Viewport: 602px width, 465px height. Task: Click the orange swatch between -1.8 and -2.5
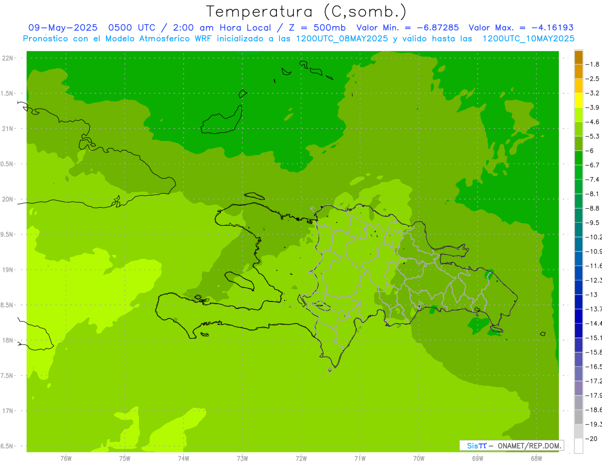click(578, 71)
